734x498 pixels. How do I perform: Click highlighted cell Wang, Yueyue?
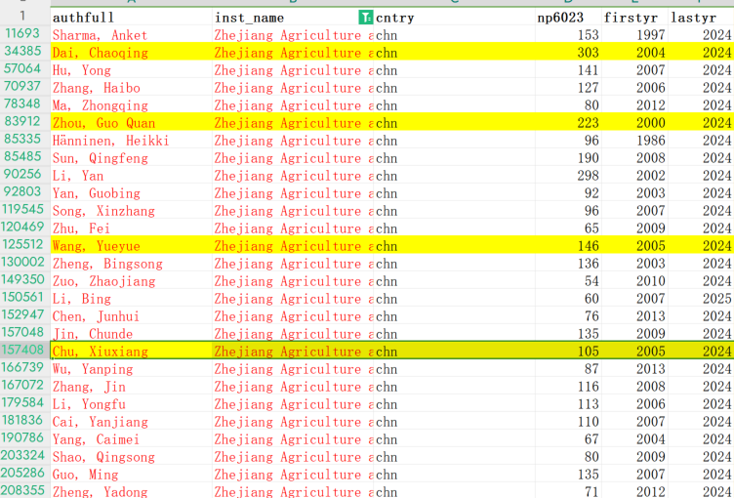(96, 246)
